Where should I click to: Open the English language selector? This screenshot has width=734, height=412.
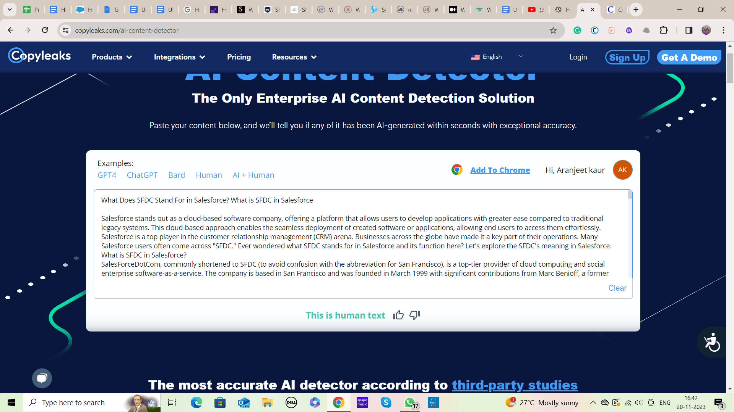[x=497, y=57]
